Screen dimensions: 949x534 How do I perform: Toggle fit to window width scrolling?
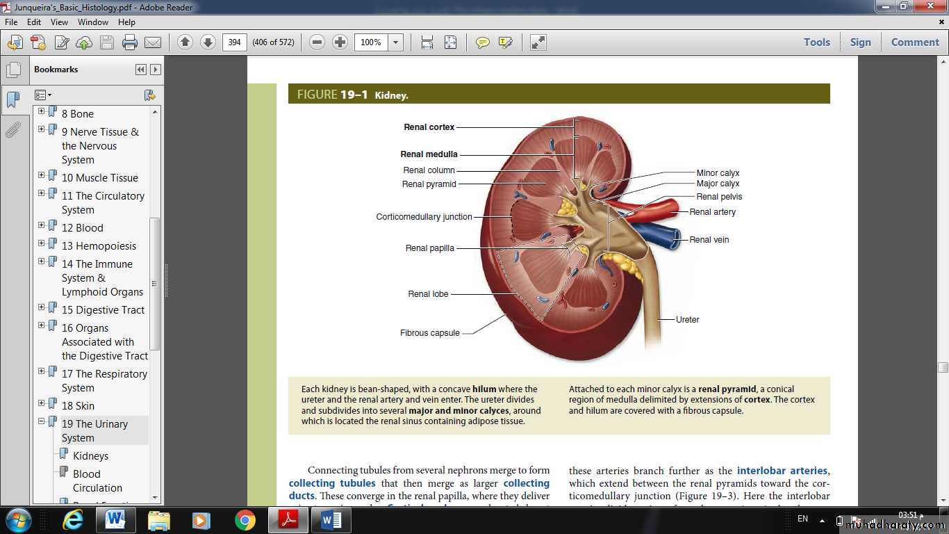point(427,42)
